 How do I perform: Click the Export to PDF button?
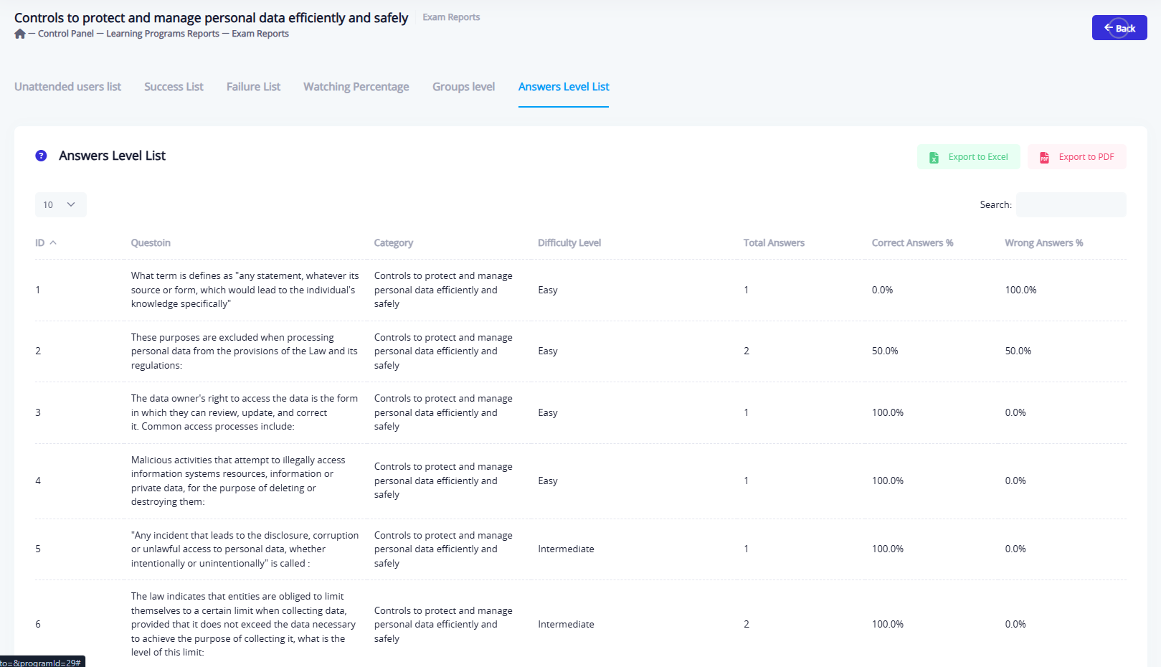click(1076, 157)
